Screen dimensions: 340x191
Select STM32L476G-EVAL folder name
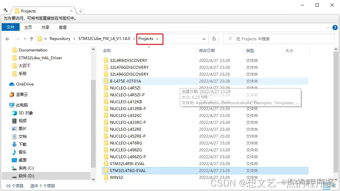pos(128,171)
